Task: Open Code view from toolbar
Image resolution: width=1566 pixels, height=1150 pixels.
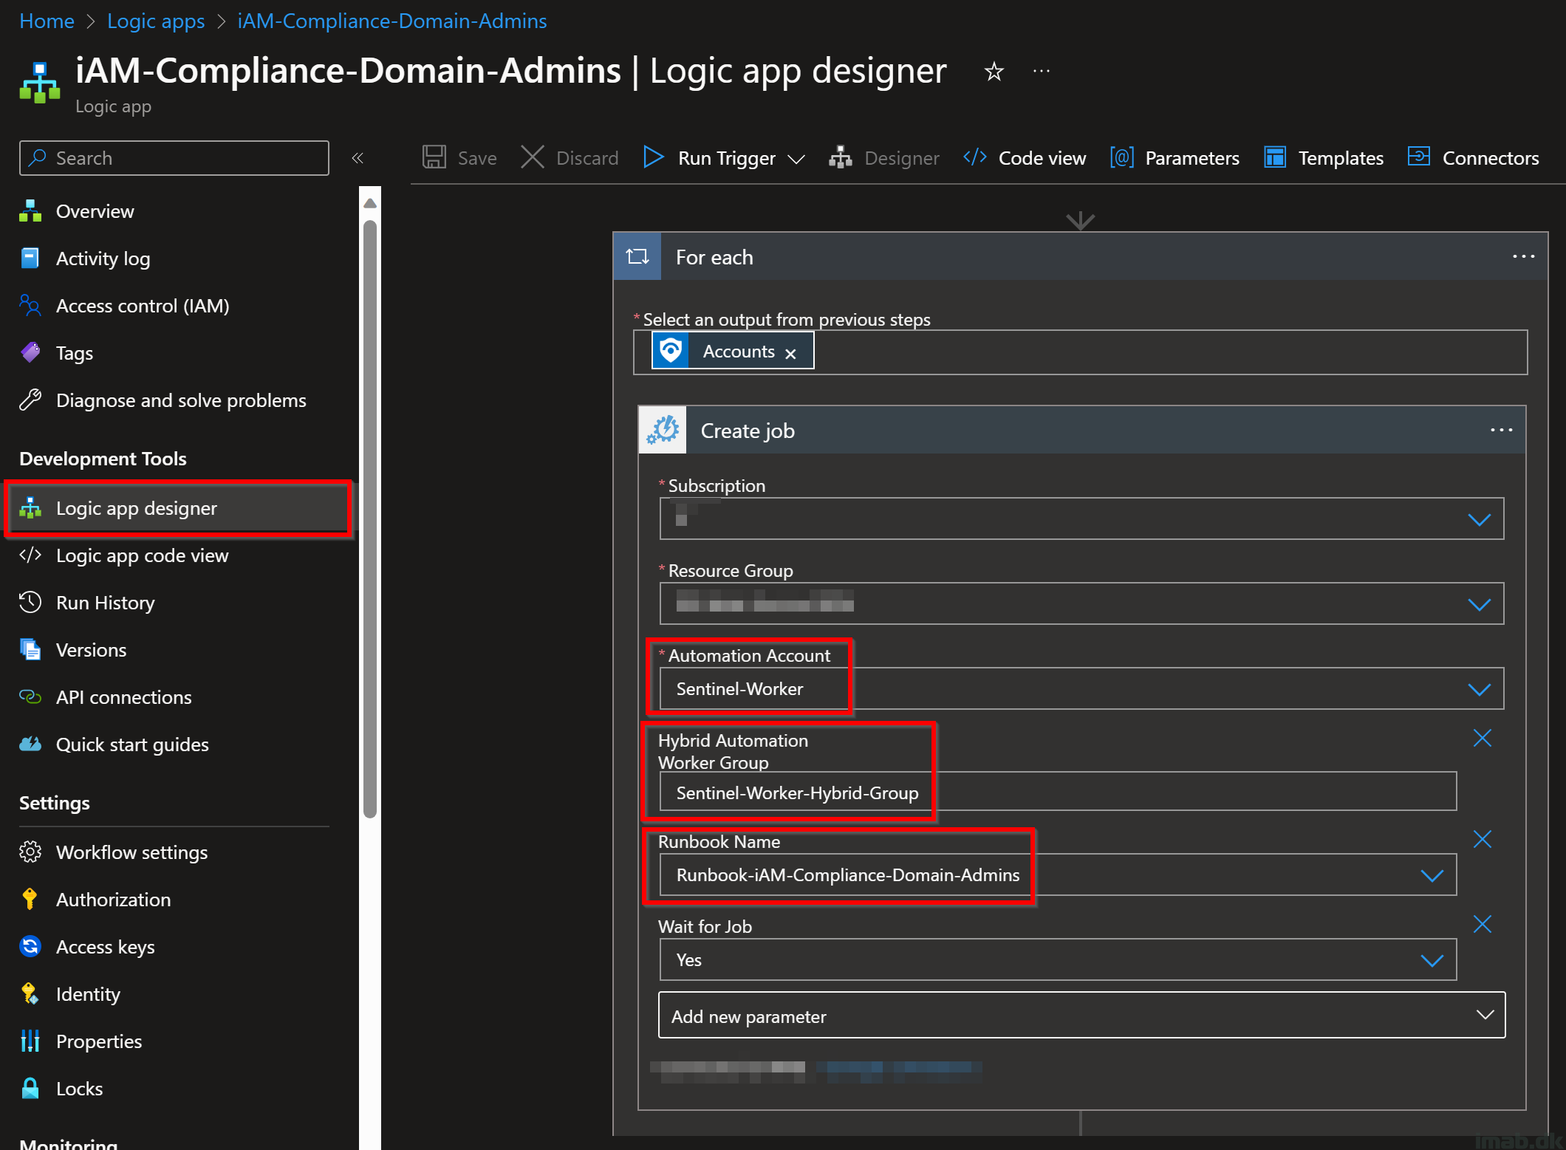Action: pyautogui.click(x=1025, y=158)
